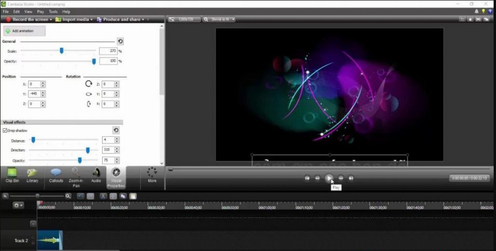Open the Shrink to fit zoom dropdown
496x251 pixels.
(219, 19)
